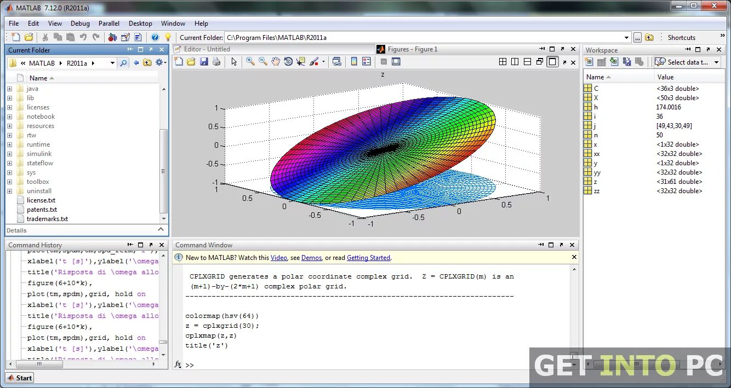Click Save workspace icon in Workspace toolbar
This screenshot has height=388, width=731.
(x=627, y=62)
